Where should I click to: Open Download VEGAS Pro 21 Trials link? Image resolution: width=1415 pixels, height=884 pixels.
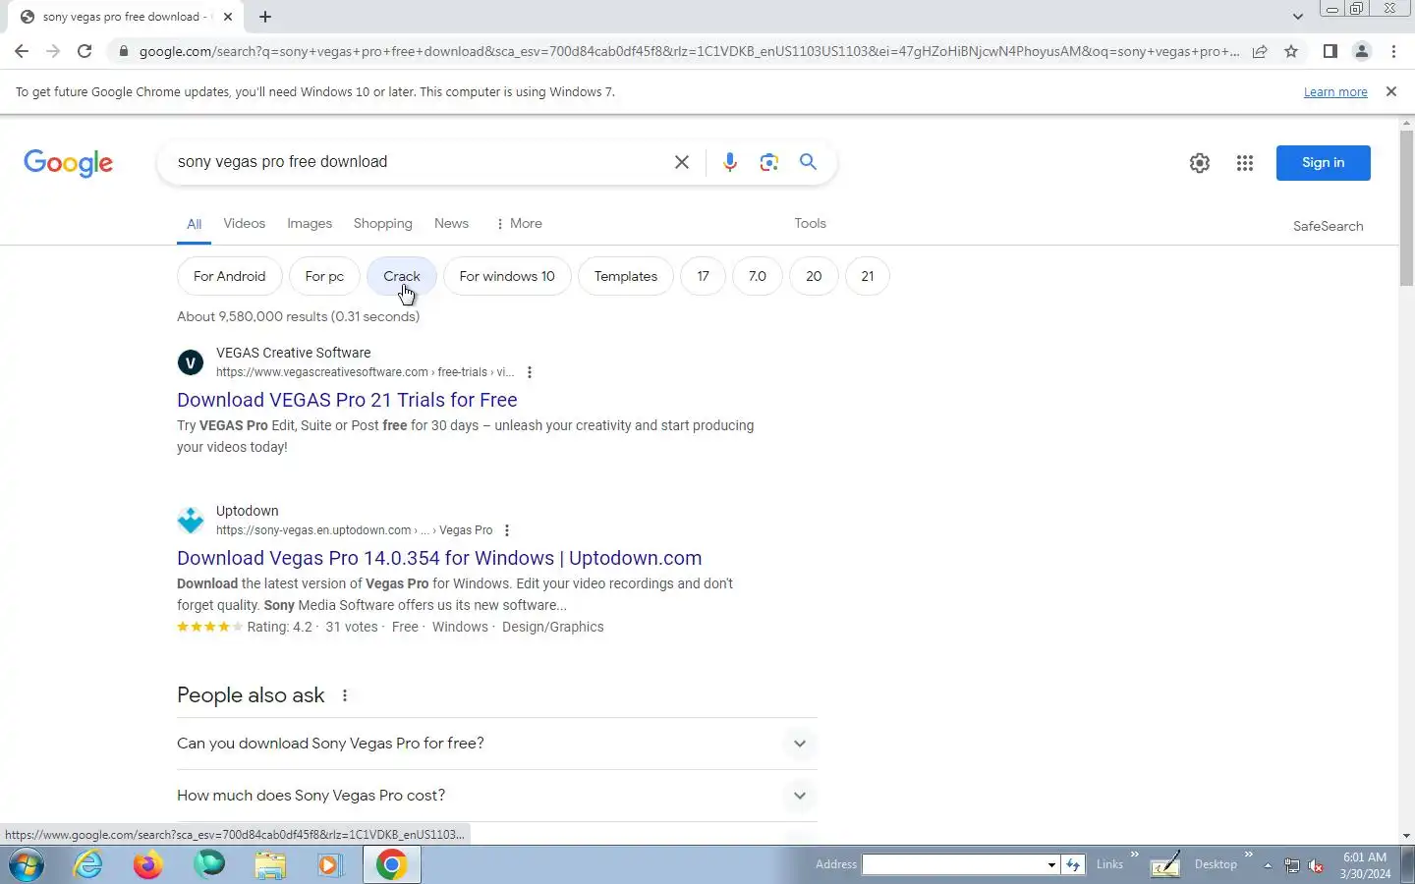point(347,400)
